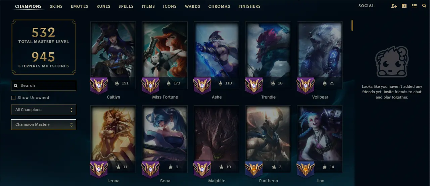The height and width of the screenshot is (186, 430).
Task: Open the friends list view options icon
Action: pos(414,6)
